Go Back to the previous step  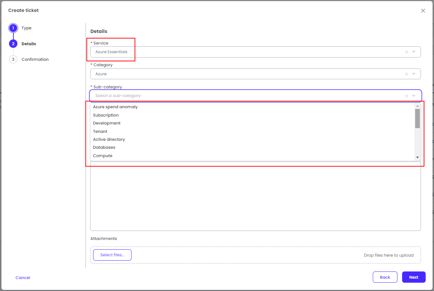click(385, 277)
